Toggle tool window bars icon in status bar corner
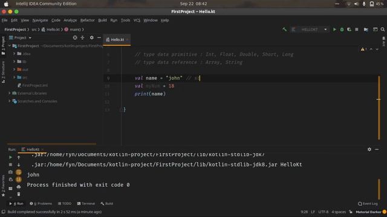 [x=3, y=212]
